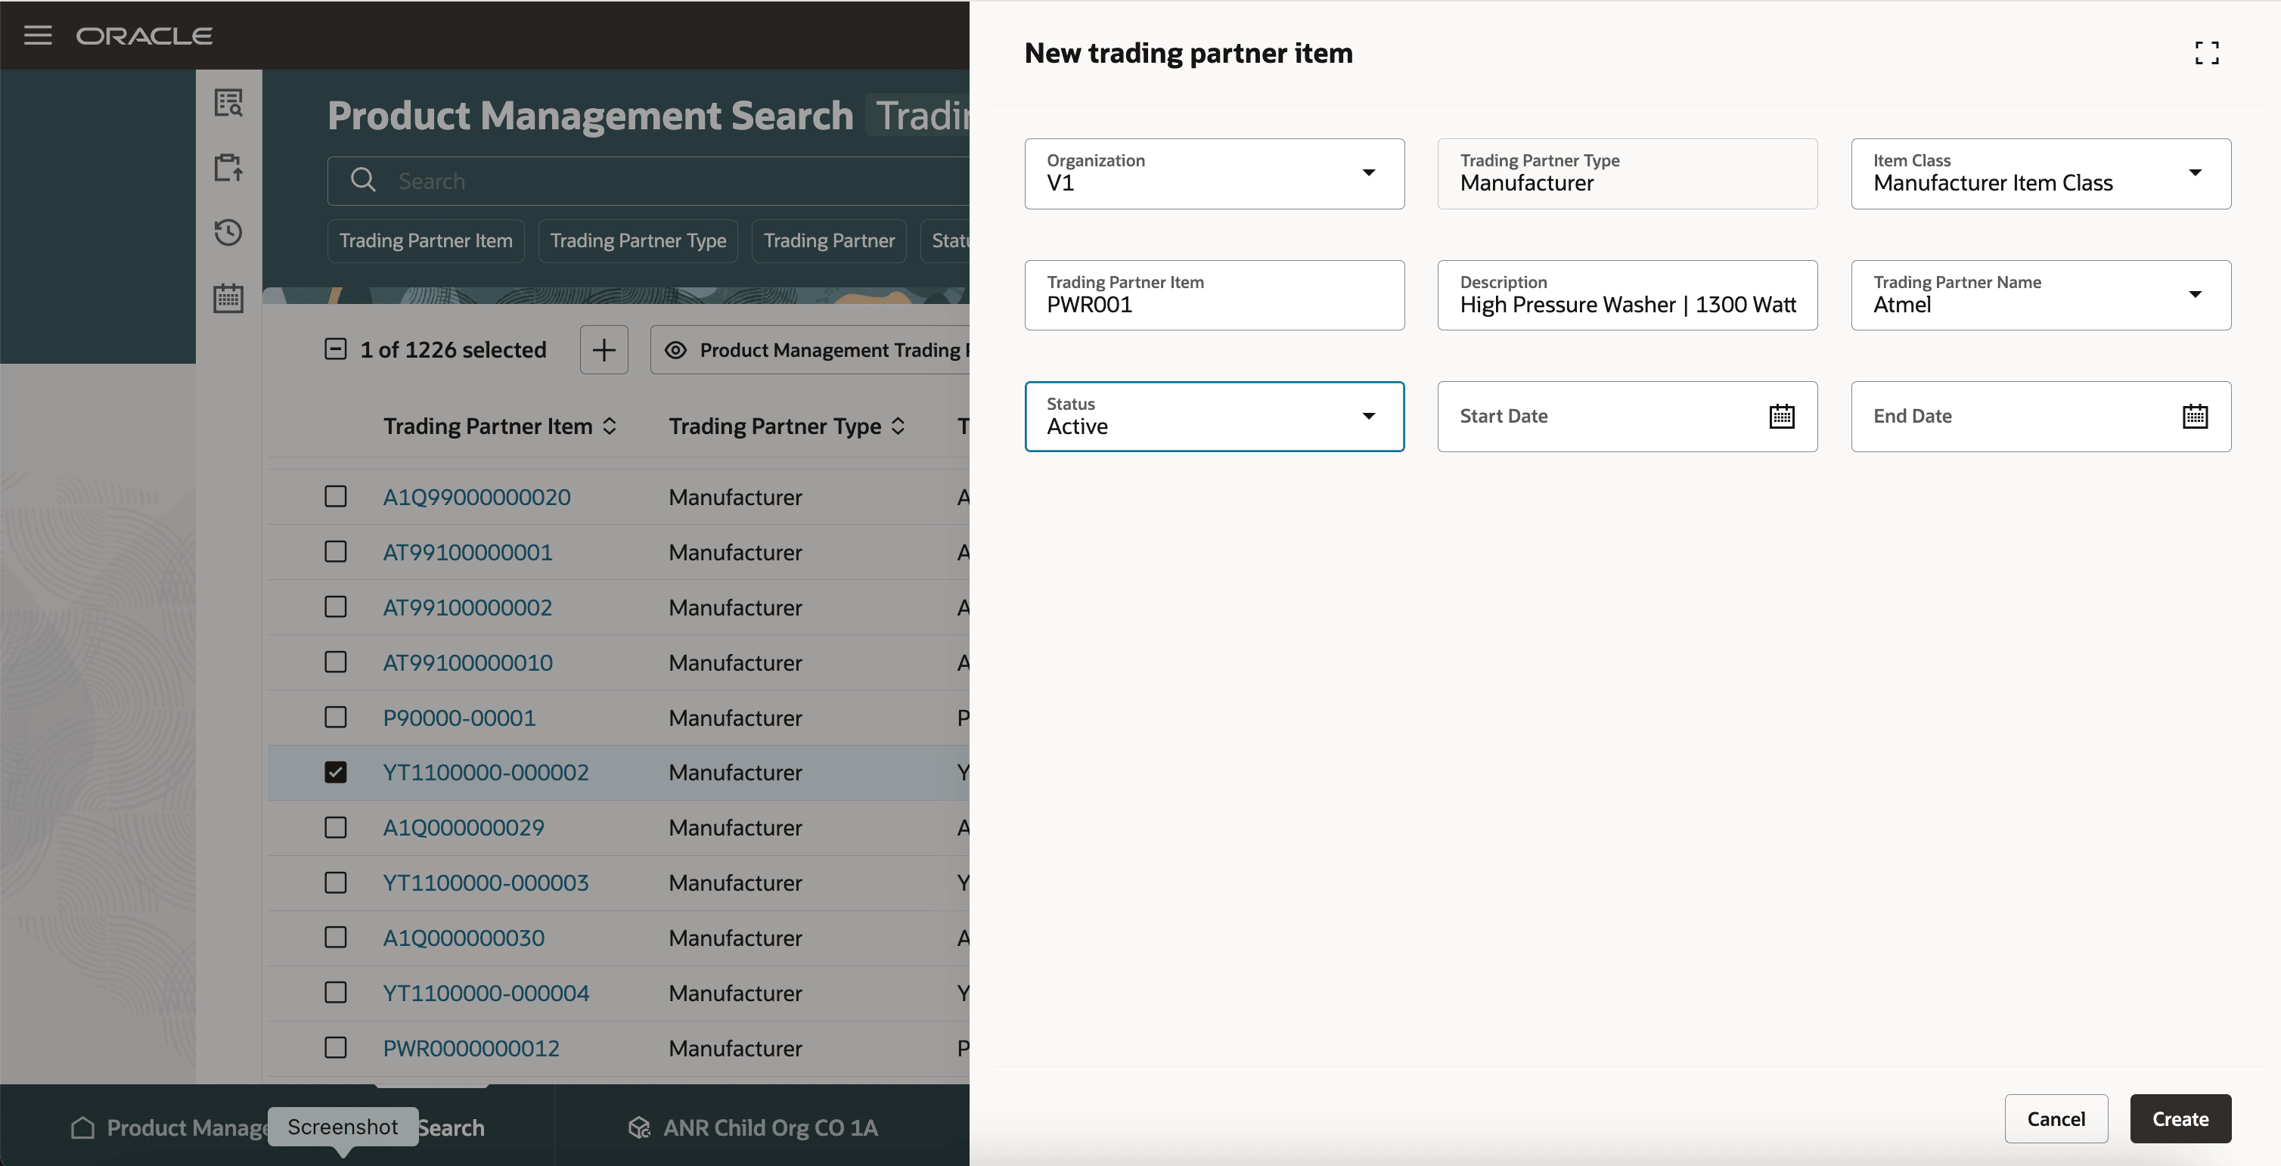2281x1166 pixels.
Task: Expand the drawer to fullscreen
Action: click(x=2207, y=52)
